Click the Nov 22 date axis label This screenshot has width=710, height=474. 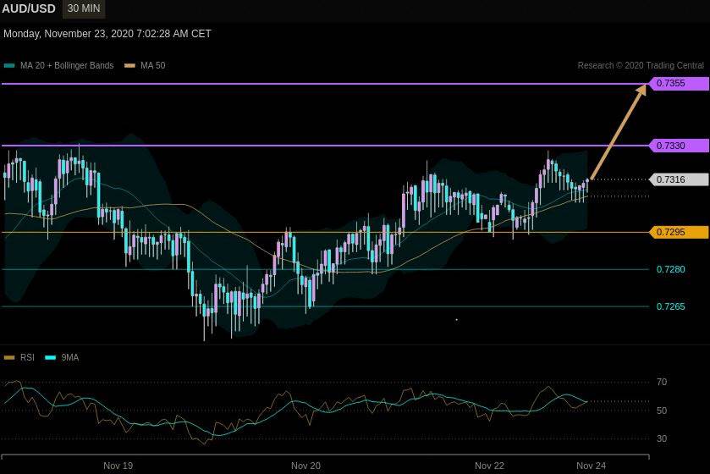(x=489, y=466)
